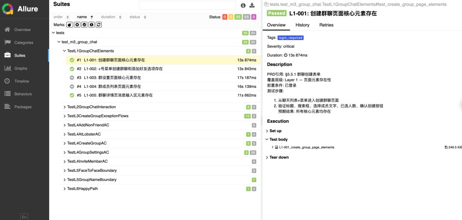The image size is (462, 220).
Task: Toggle the gray skipped 55 status filter
Action: tap(247, 17)
